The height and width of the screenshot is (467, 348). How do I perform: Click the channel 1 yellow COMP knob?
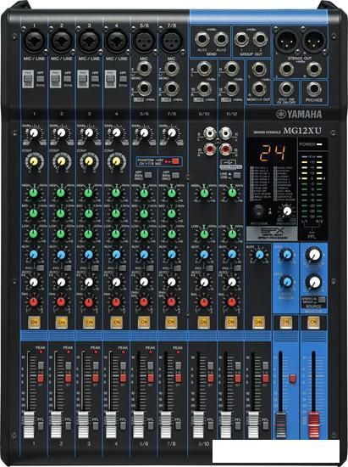tap(34, 161)
